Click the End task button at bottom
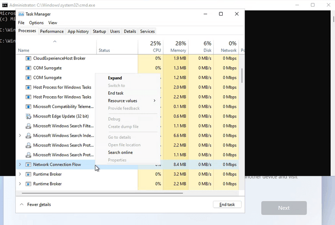This screenshot has height=225, width=335. (227, 205)
